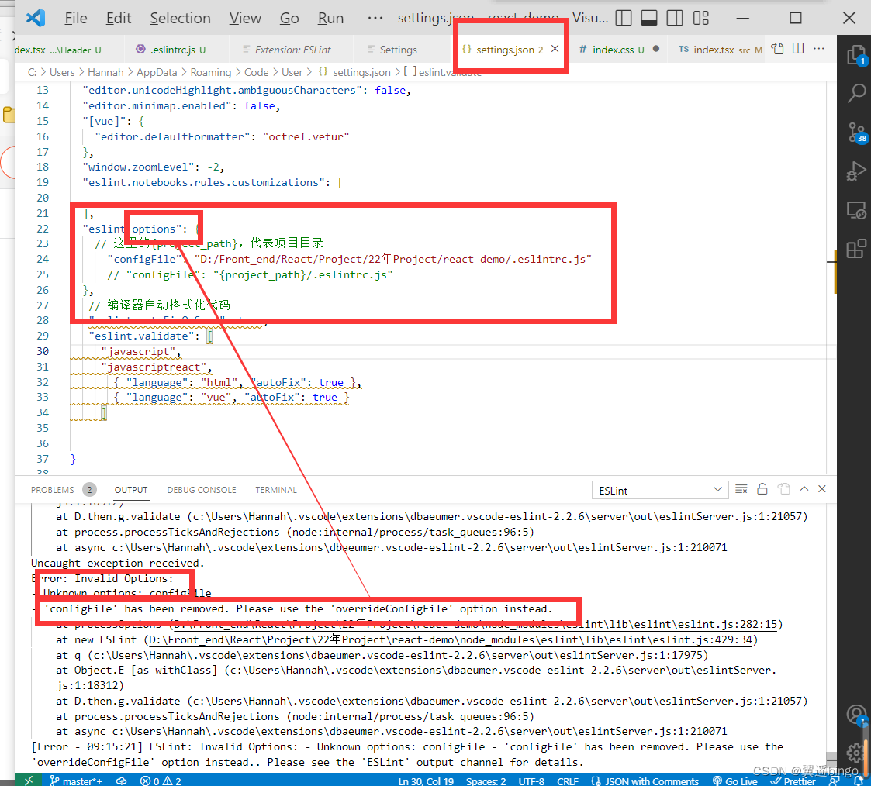Maximize the bottom panel with caret icon

(x=804, y=489)
